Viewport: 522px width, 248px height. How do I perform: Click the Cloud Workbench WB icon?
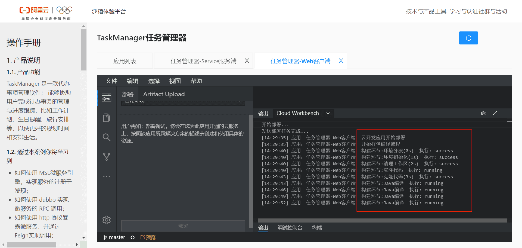(x=106, y=98)
